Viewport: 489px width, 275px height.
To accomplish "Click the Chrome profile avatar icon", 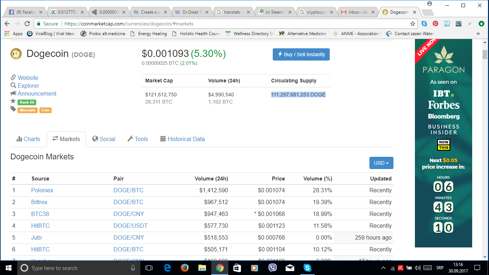I will coord(430,4).
